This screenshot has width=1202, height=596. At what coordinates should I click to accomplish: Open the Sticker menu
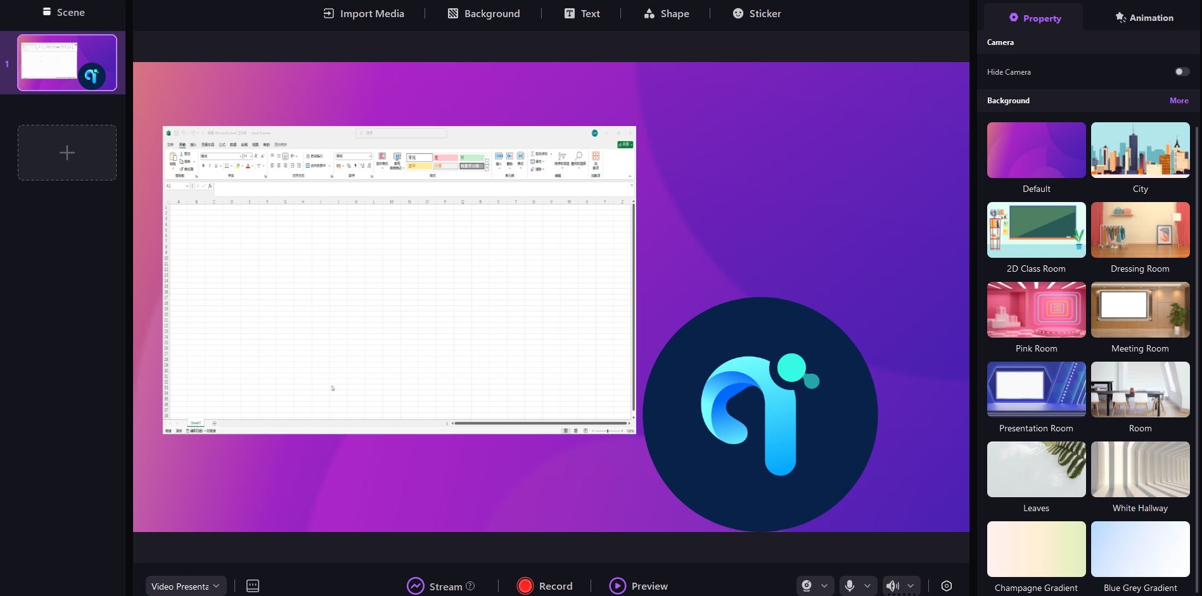(757, 13)
